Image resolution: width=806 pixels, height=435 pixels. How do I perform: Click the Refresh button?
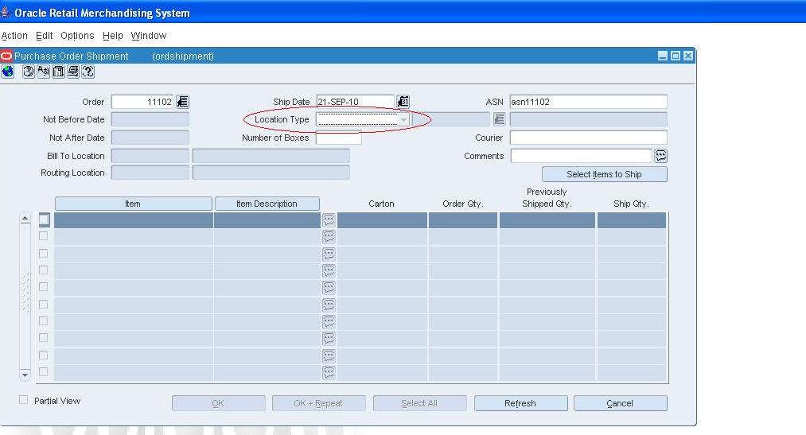click(x=520, y=403)
